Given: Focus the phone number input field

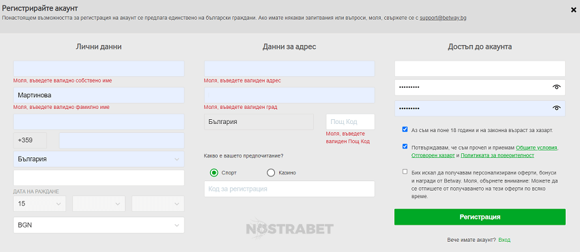Looking at the screenshot, I should 121,140.
